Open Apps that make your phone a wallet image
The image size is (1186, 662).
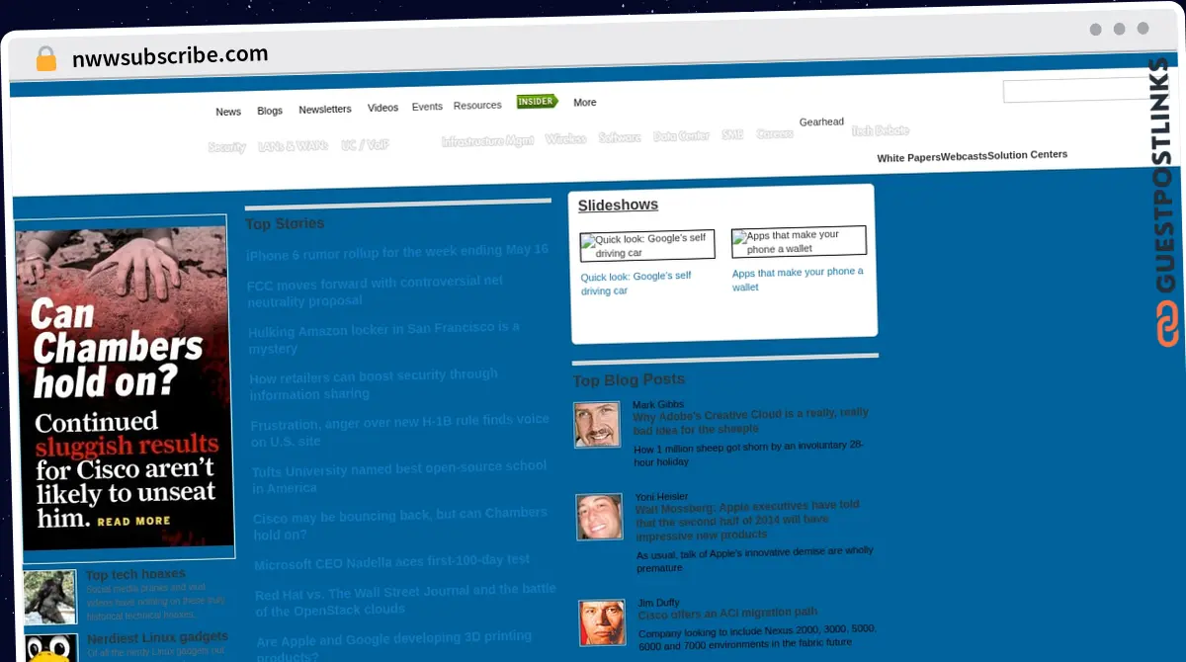(799, 242)
